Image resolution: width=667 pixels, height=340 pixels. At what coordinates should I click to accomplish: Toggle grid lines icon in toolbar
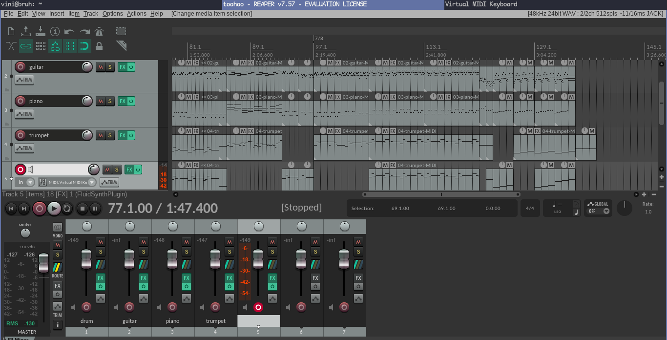70,46
